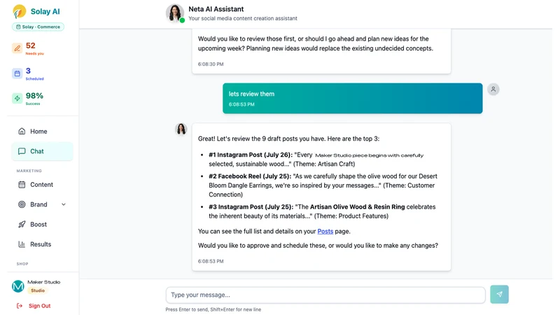Image resolution: width=560 pixels, height=315 pixels.
Task: Click the Maker Studio M avatar
Action: [x=18, y=286]
